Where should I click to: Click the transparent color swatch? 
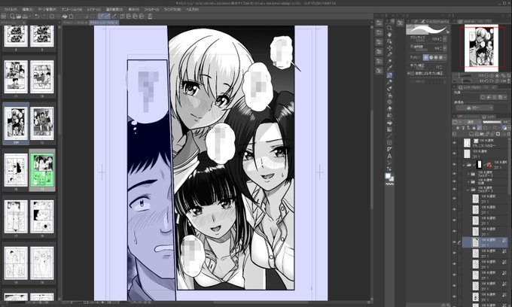pos(389,184)
